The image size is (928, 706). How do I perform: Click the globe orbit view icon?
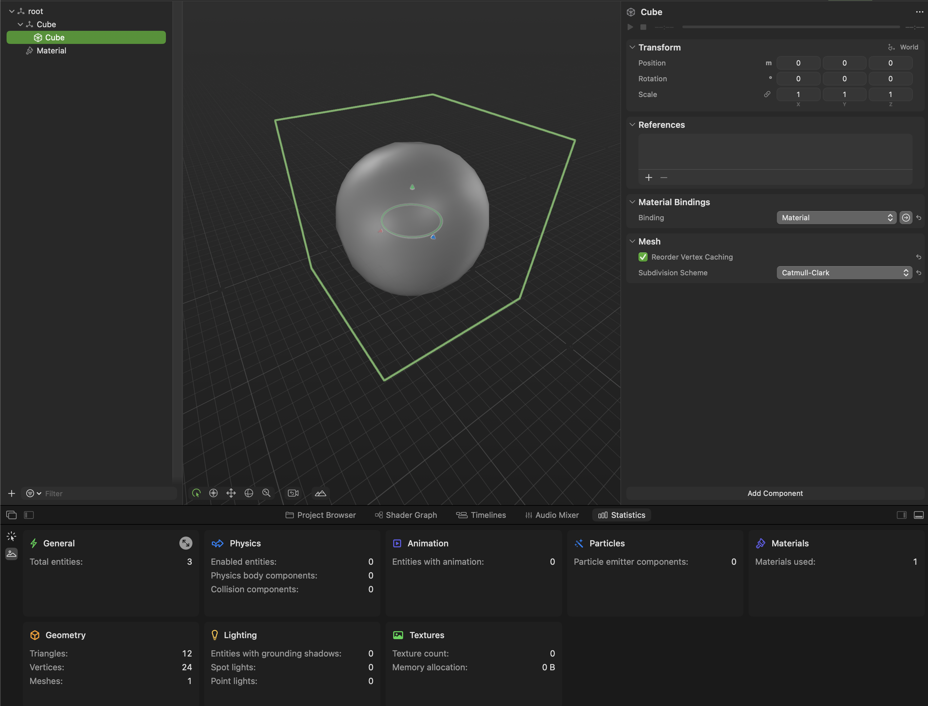click(x=249, y=493)
